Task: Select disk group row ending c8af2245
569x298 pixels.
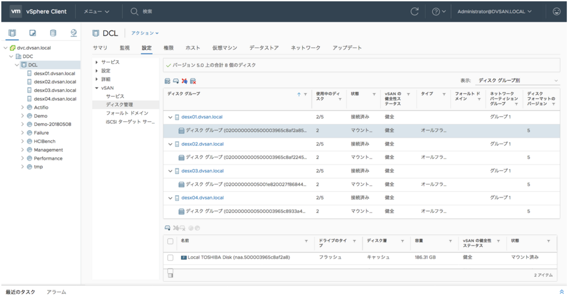Action: tap(361, 157)
